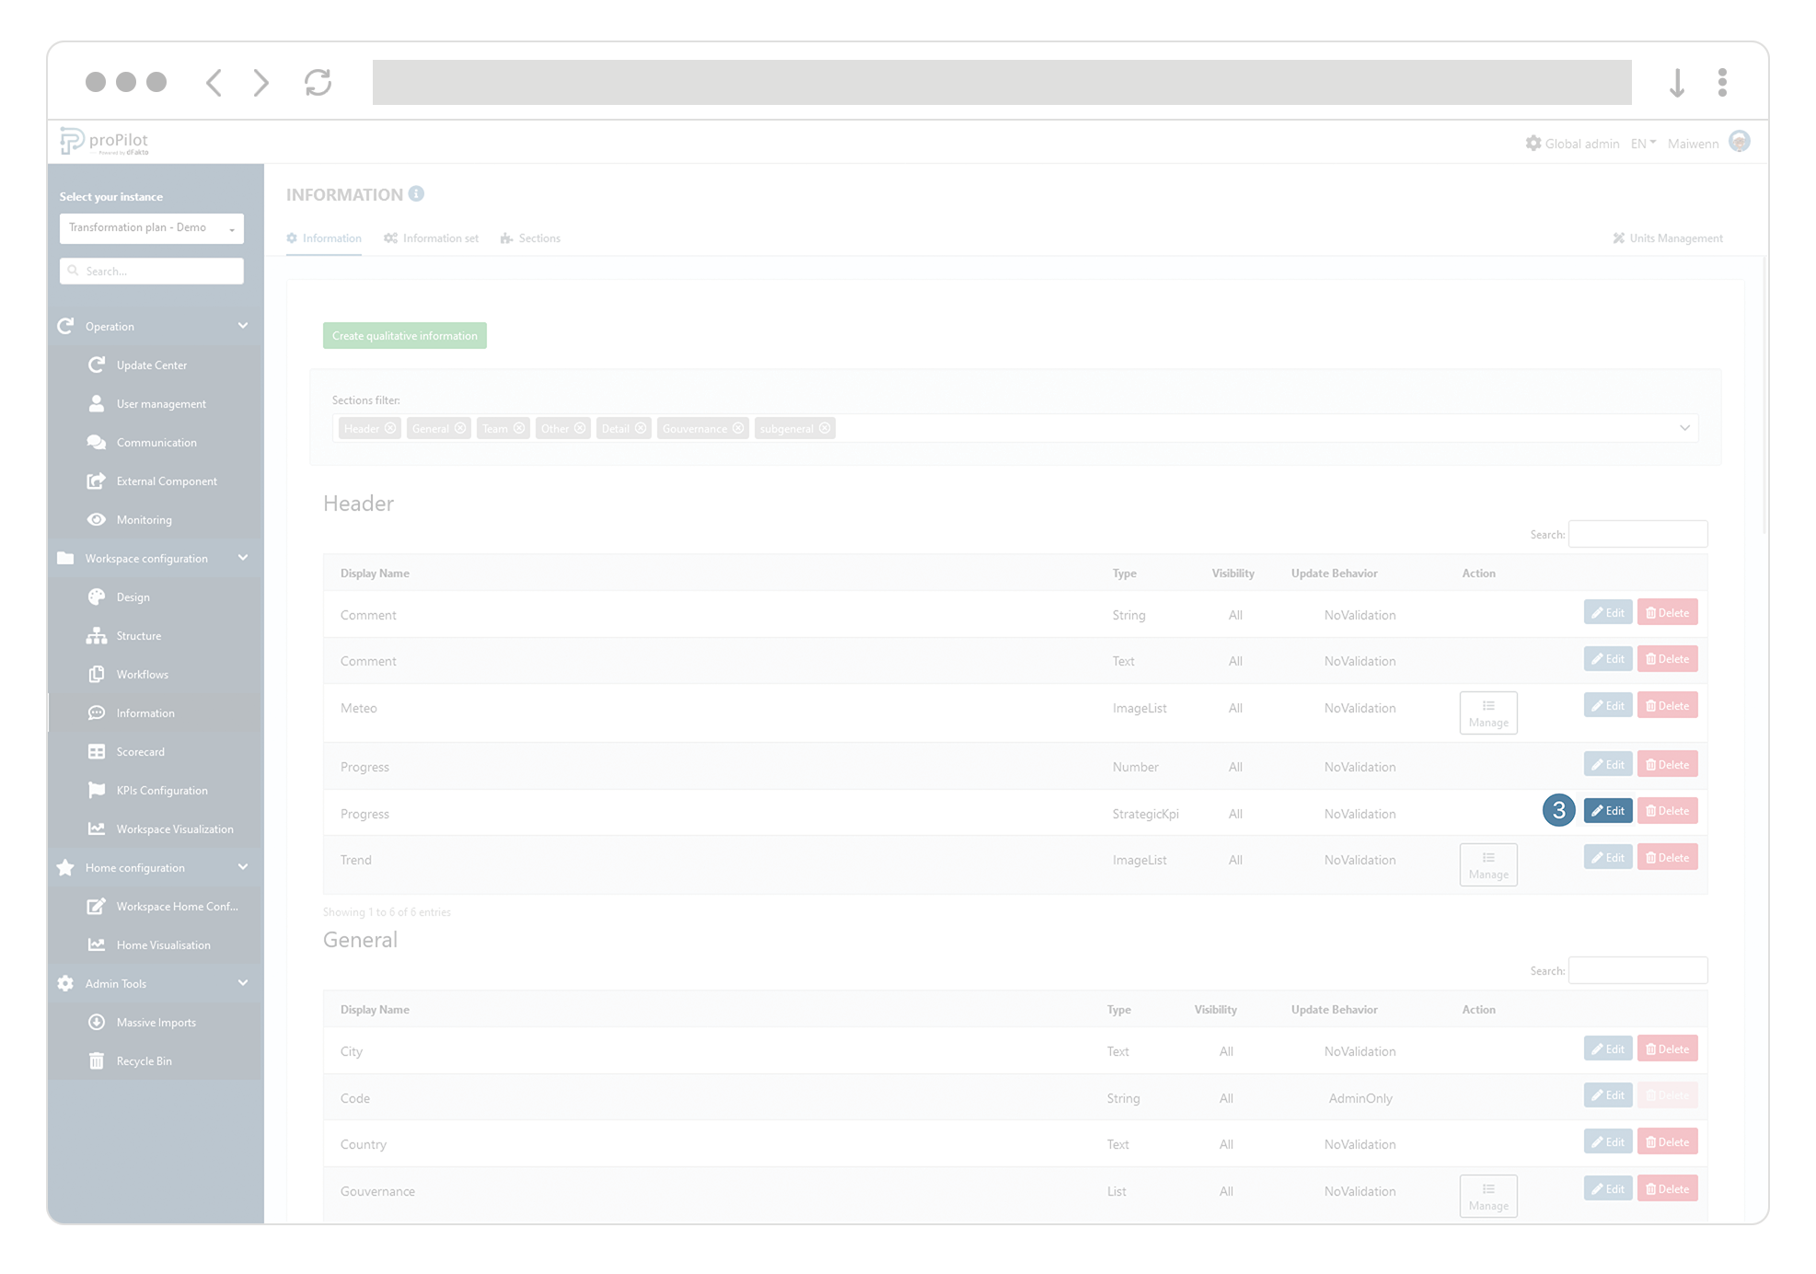The image size is (1816, 1274).
Task: Click the Information help info icon
Action: (x=416, y=194)
